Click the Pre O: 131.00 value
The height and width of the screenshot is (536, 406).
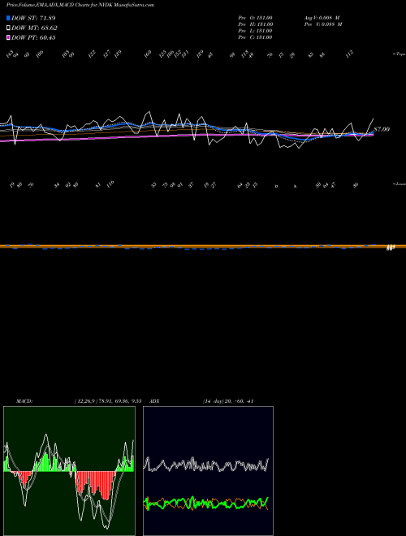(255, 18)
